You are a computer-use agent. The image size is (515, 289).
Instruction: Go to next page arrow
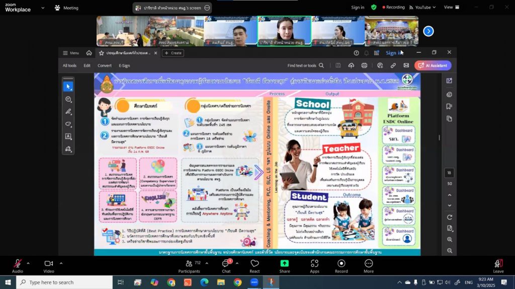click(x=450, y=206)
